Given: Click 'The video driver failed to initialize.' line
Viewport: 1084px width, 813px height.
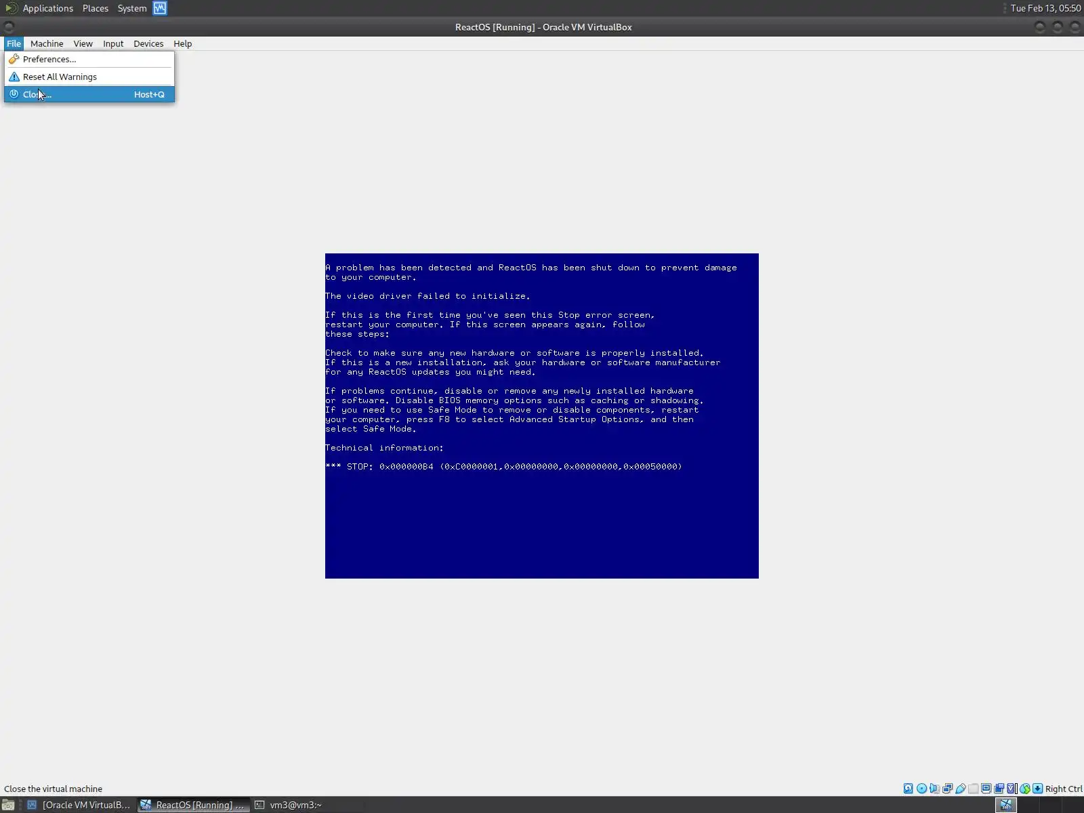Looking at the screenshot, I should pos(428,296).
